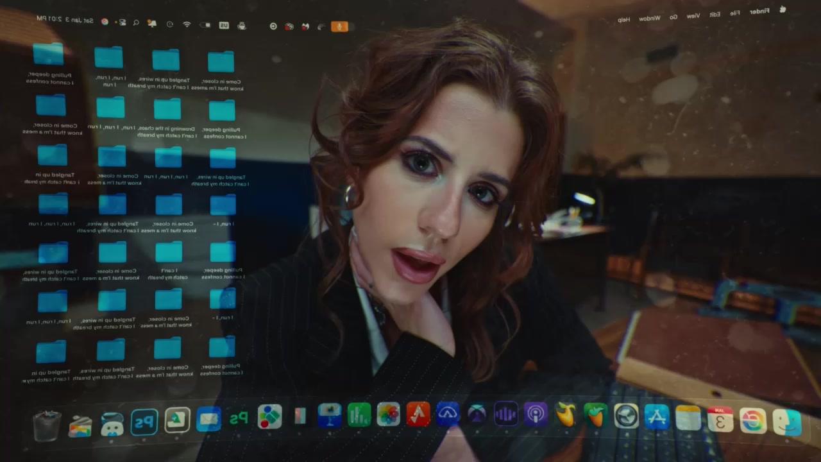
Task: Open the Podcasts app in the dock
Action: [x=535, y=415]
